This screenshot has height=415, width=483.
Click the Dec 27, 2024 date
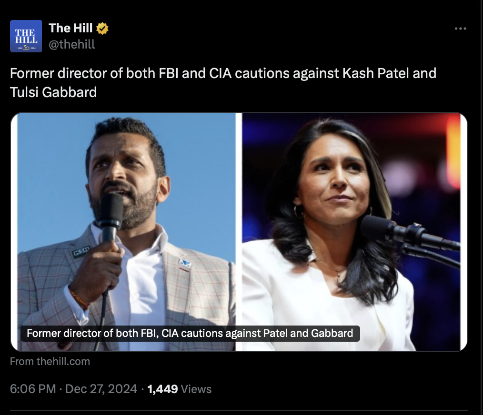click(x=101, y=389)
